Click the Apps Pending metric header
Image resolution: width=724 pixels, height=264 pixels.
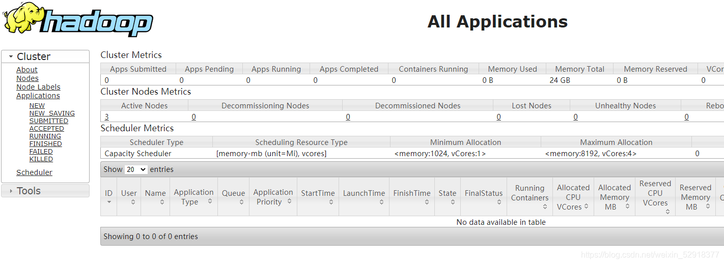[209, 69]
